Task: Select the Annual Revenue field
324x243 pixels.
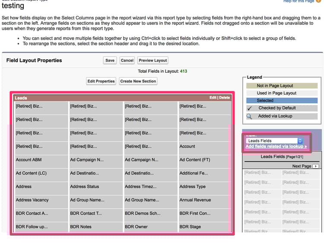Action: 205,202
